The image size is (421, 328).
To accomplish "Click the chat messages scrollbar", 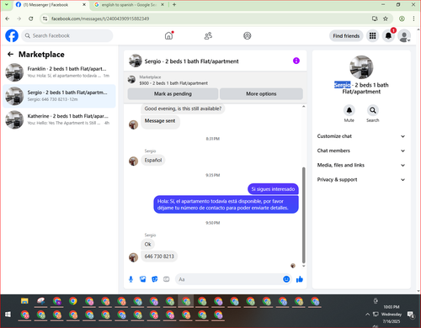I will click(303, 214).
